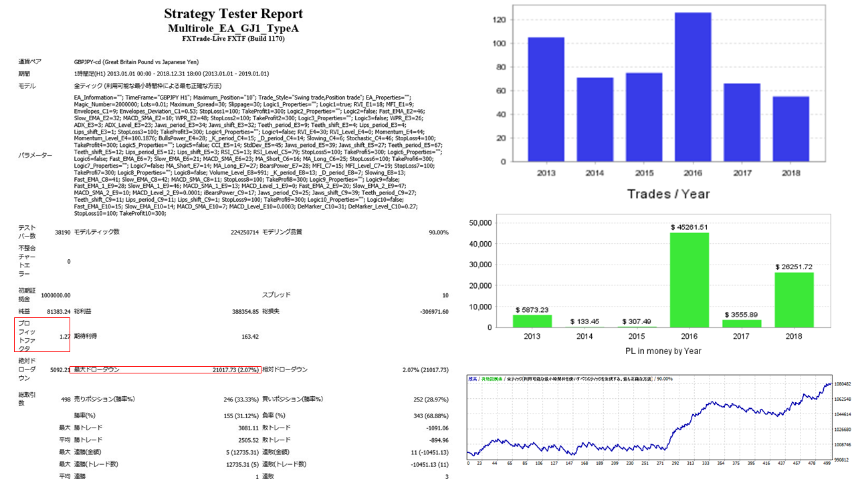This screenshot has height=481, width=856.
Task: Select the 1時間足(H1) period value text
Action: [x=171, y=73]
